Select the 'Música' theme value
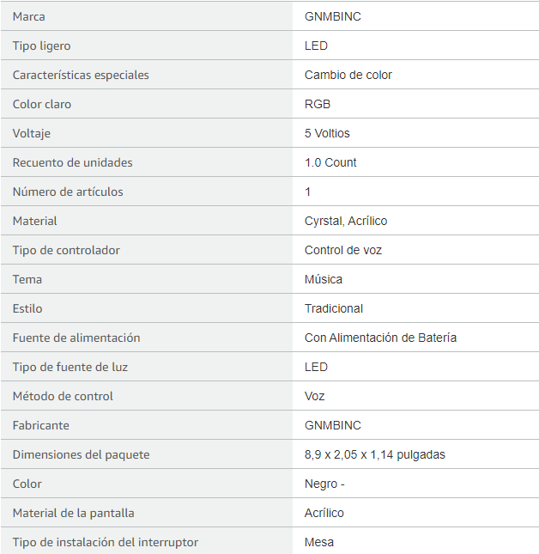539x554 pixels. pyautogui.click(x=324, y=279)
